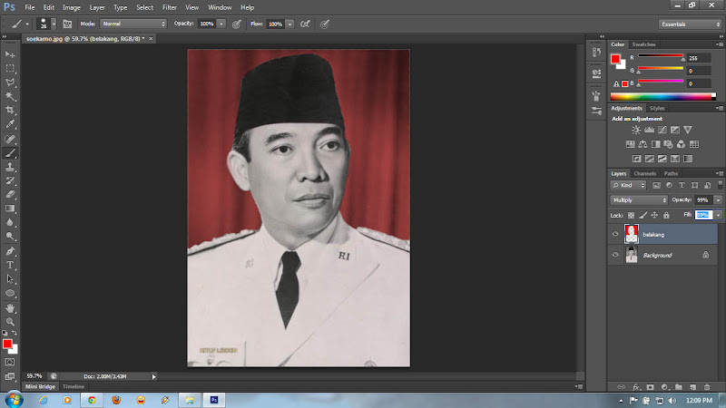Screen dimensions: 726x408
Task: Select the Spot Healing Brush tool
Action: click(10, 139)
